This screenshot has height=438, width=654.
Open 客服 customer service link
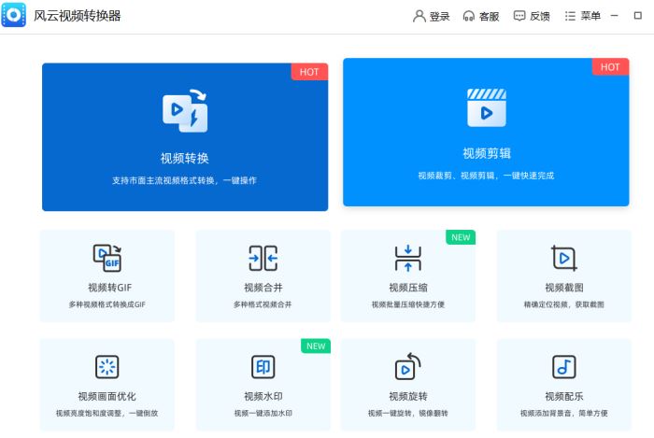(490, 16)
